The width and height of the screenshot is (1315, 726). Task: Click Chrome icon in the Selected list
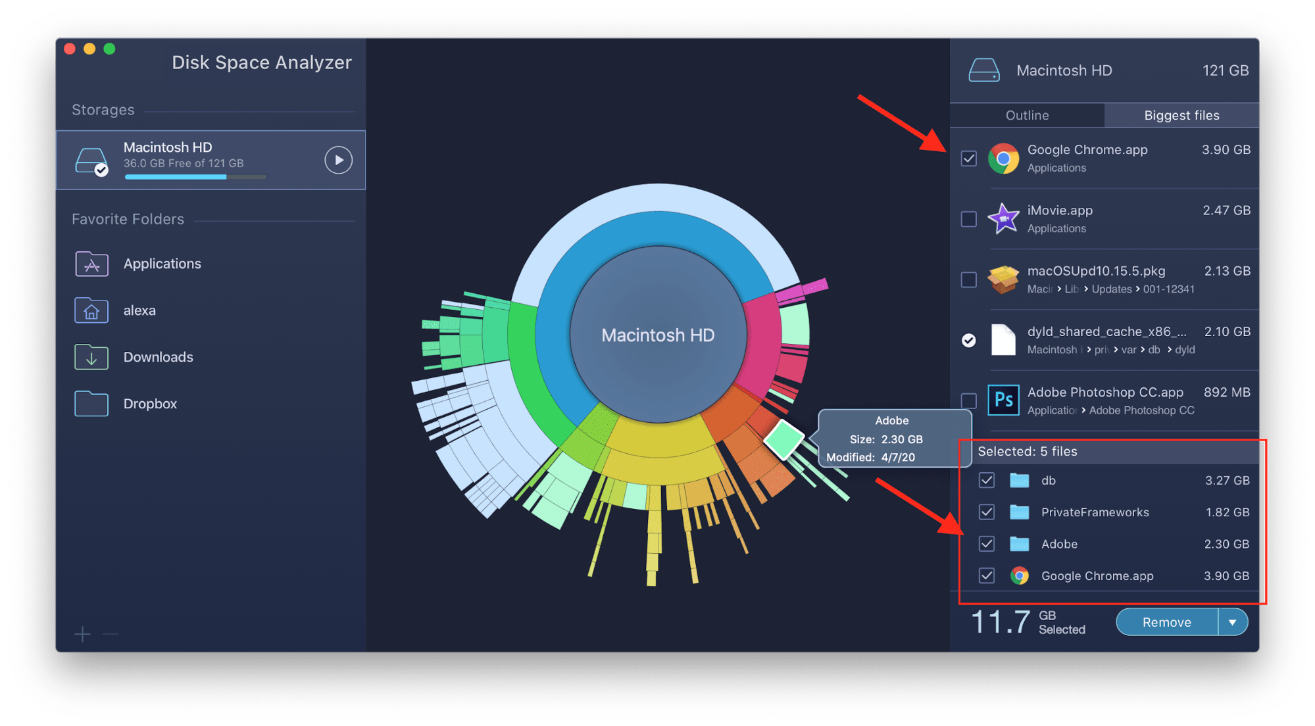(x=1019, y=575)
